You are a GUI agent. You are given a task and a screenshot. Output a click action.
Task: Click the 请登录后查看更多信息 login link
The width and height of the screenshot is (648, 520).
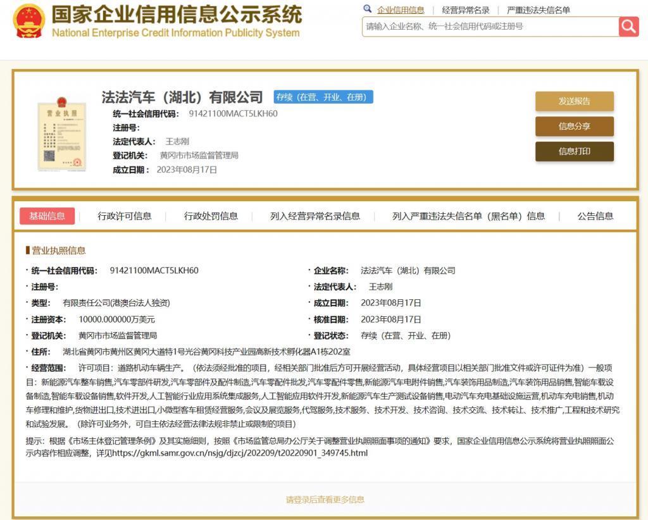tap(325, 500)
